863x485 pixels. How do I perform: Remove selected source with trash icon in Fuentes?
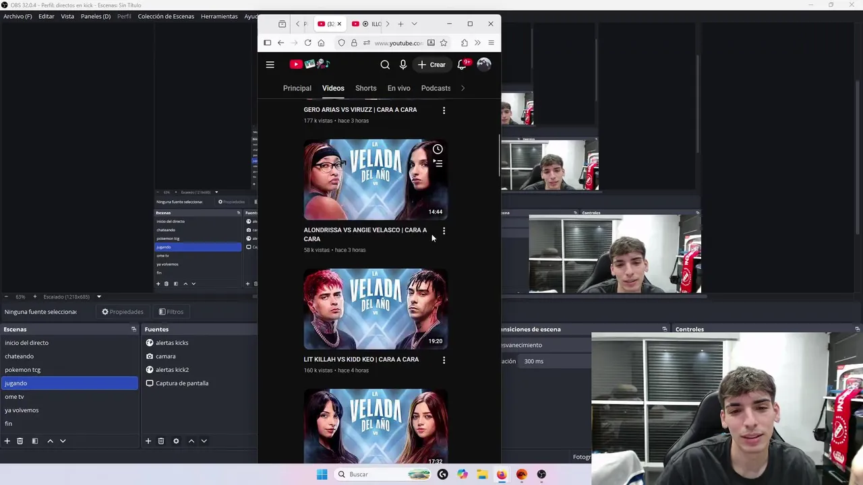[x=160, y=441]
